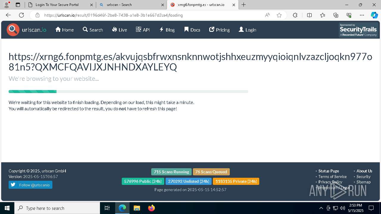
Task: Open File Explorer from taskbar
Action: pyautogui.click(x=137, y=208)
